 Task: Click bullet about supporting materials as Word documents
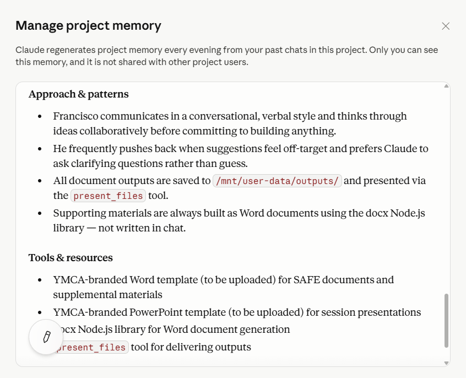click(239, 220)
